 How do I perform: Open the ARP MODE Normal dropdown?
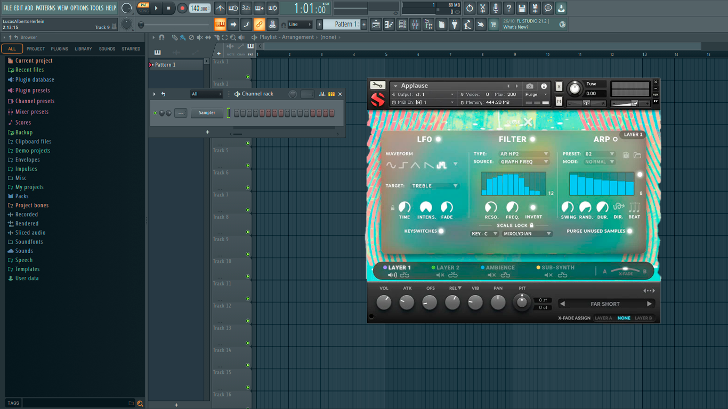point(600,161)
